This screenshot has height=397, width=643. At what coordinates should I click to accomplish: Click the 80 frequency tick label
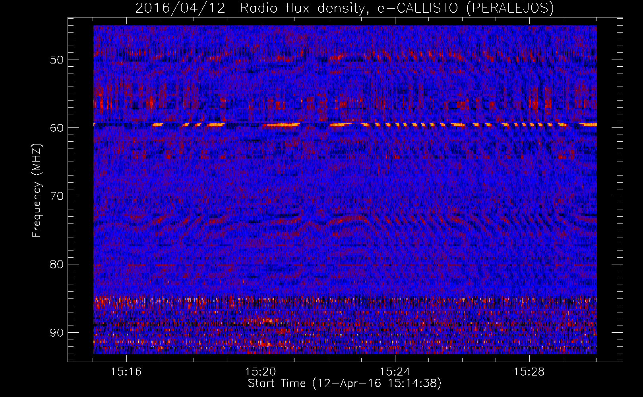(x=57, y=264)
